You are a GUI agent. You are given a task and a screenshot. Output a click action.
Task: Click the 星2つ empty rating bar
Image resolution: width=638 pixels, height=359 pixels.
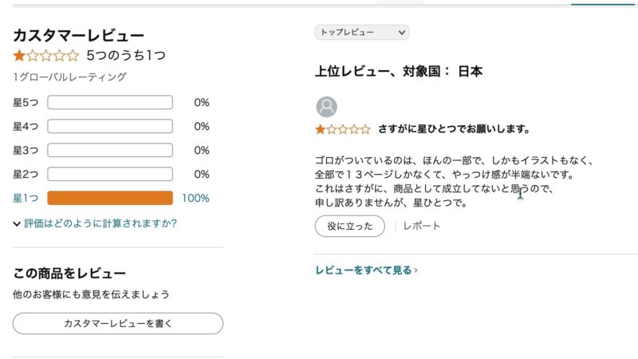tap(110, 174)
